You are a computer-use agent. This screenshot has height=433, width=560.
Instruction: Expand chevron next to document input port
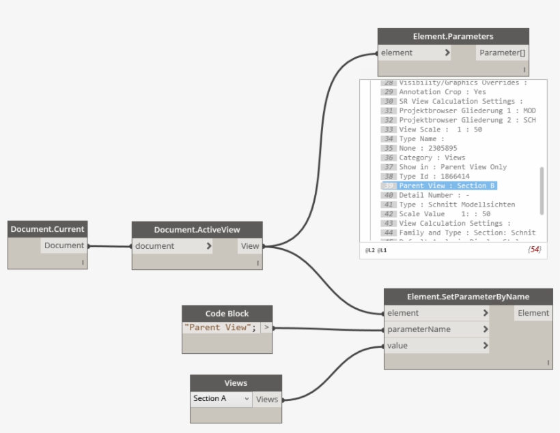point(208,246)
